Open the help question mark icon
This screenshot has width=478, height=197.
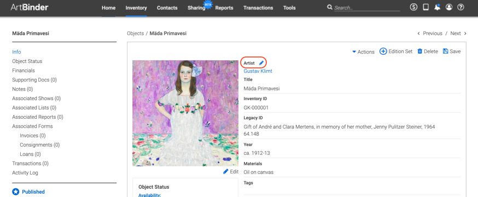click(460, 7)
